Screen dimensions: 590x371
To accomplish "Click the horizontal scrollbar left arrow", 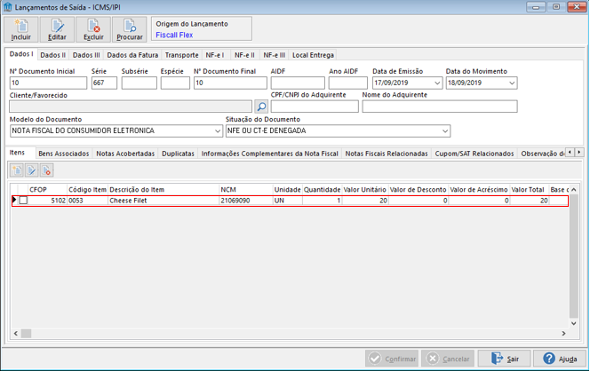I will [16, 333].
